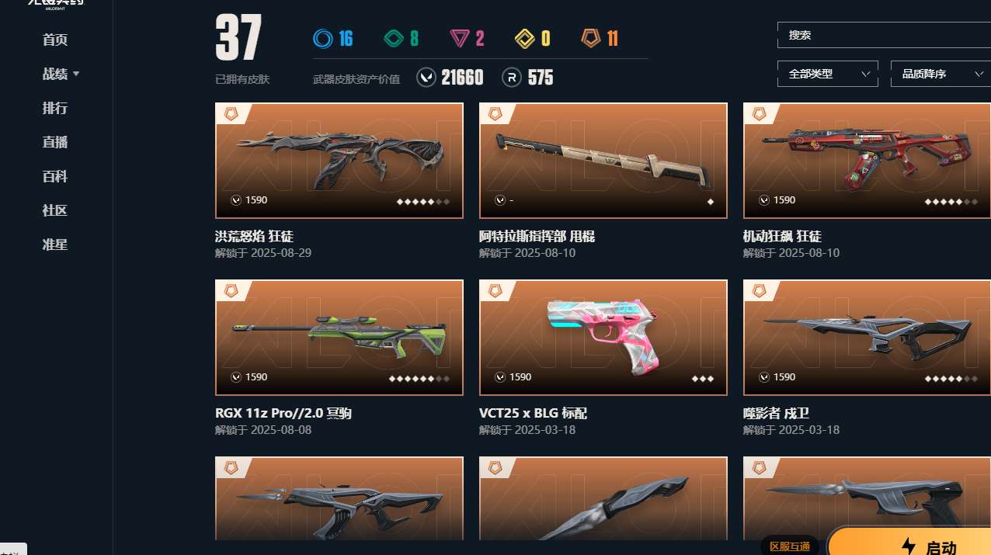Click the blue circle tier icon showing 16
This screenshot has height=555, width=991.
point(322,38)
